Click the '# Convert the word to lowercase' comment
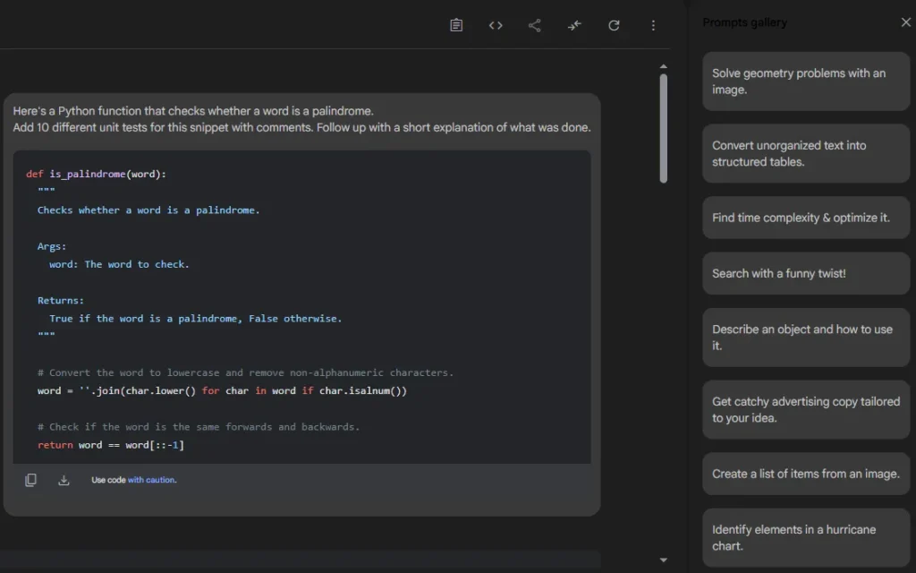This screenshot has width=916, height=573. 245,372
